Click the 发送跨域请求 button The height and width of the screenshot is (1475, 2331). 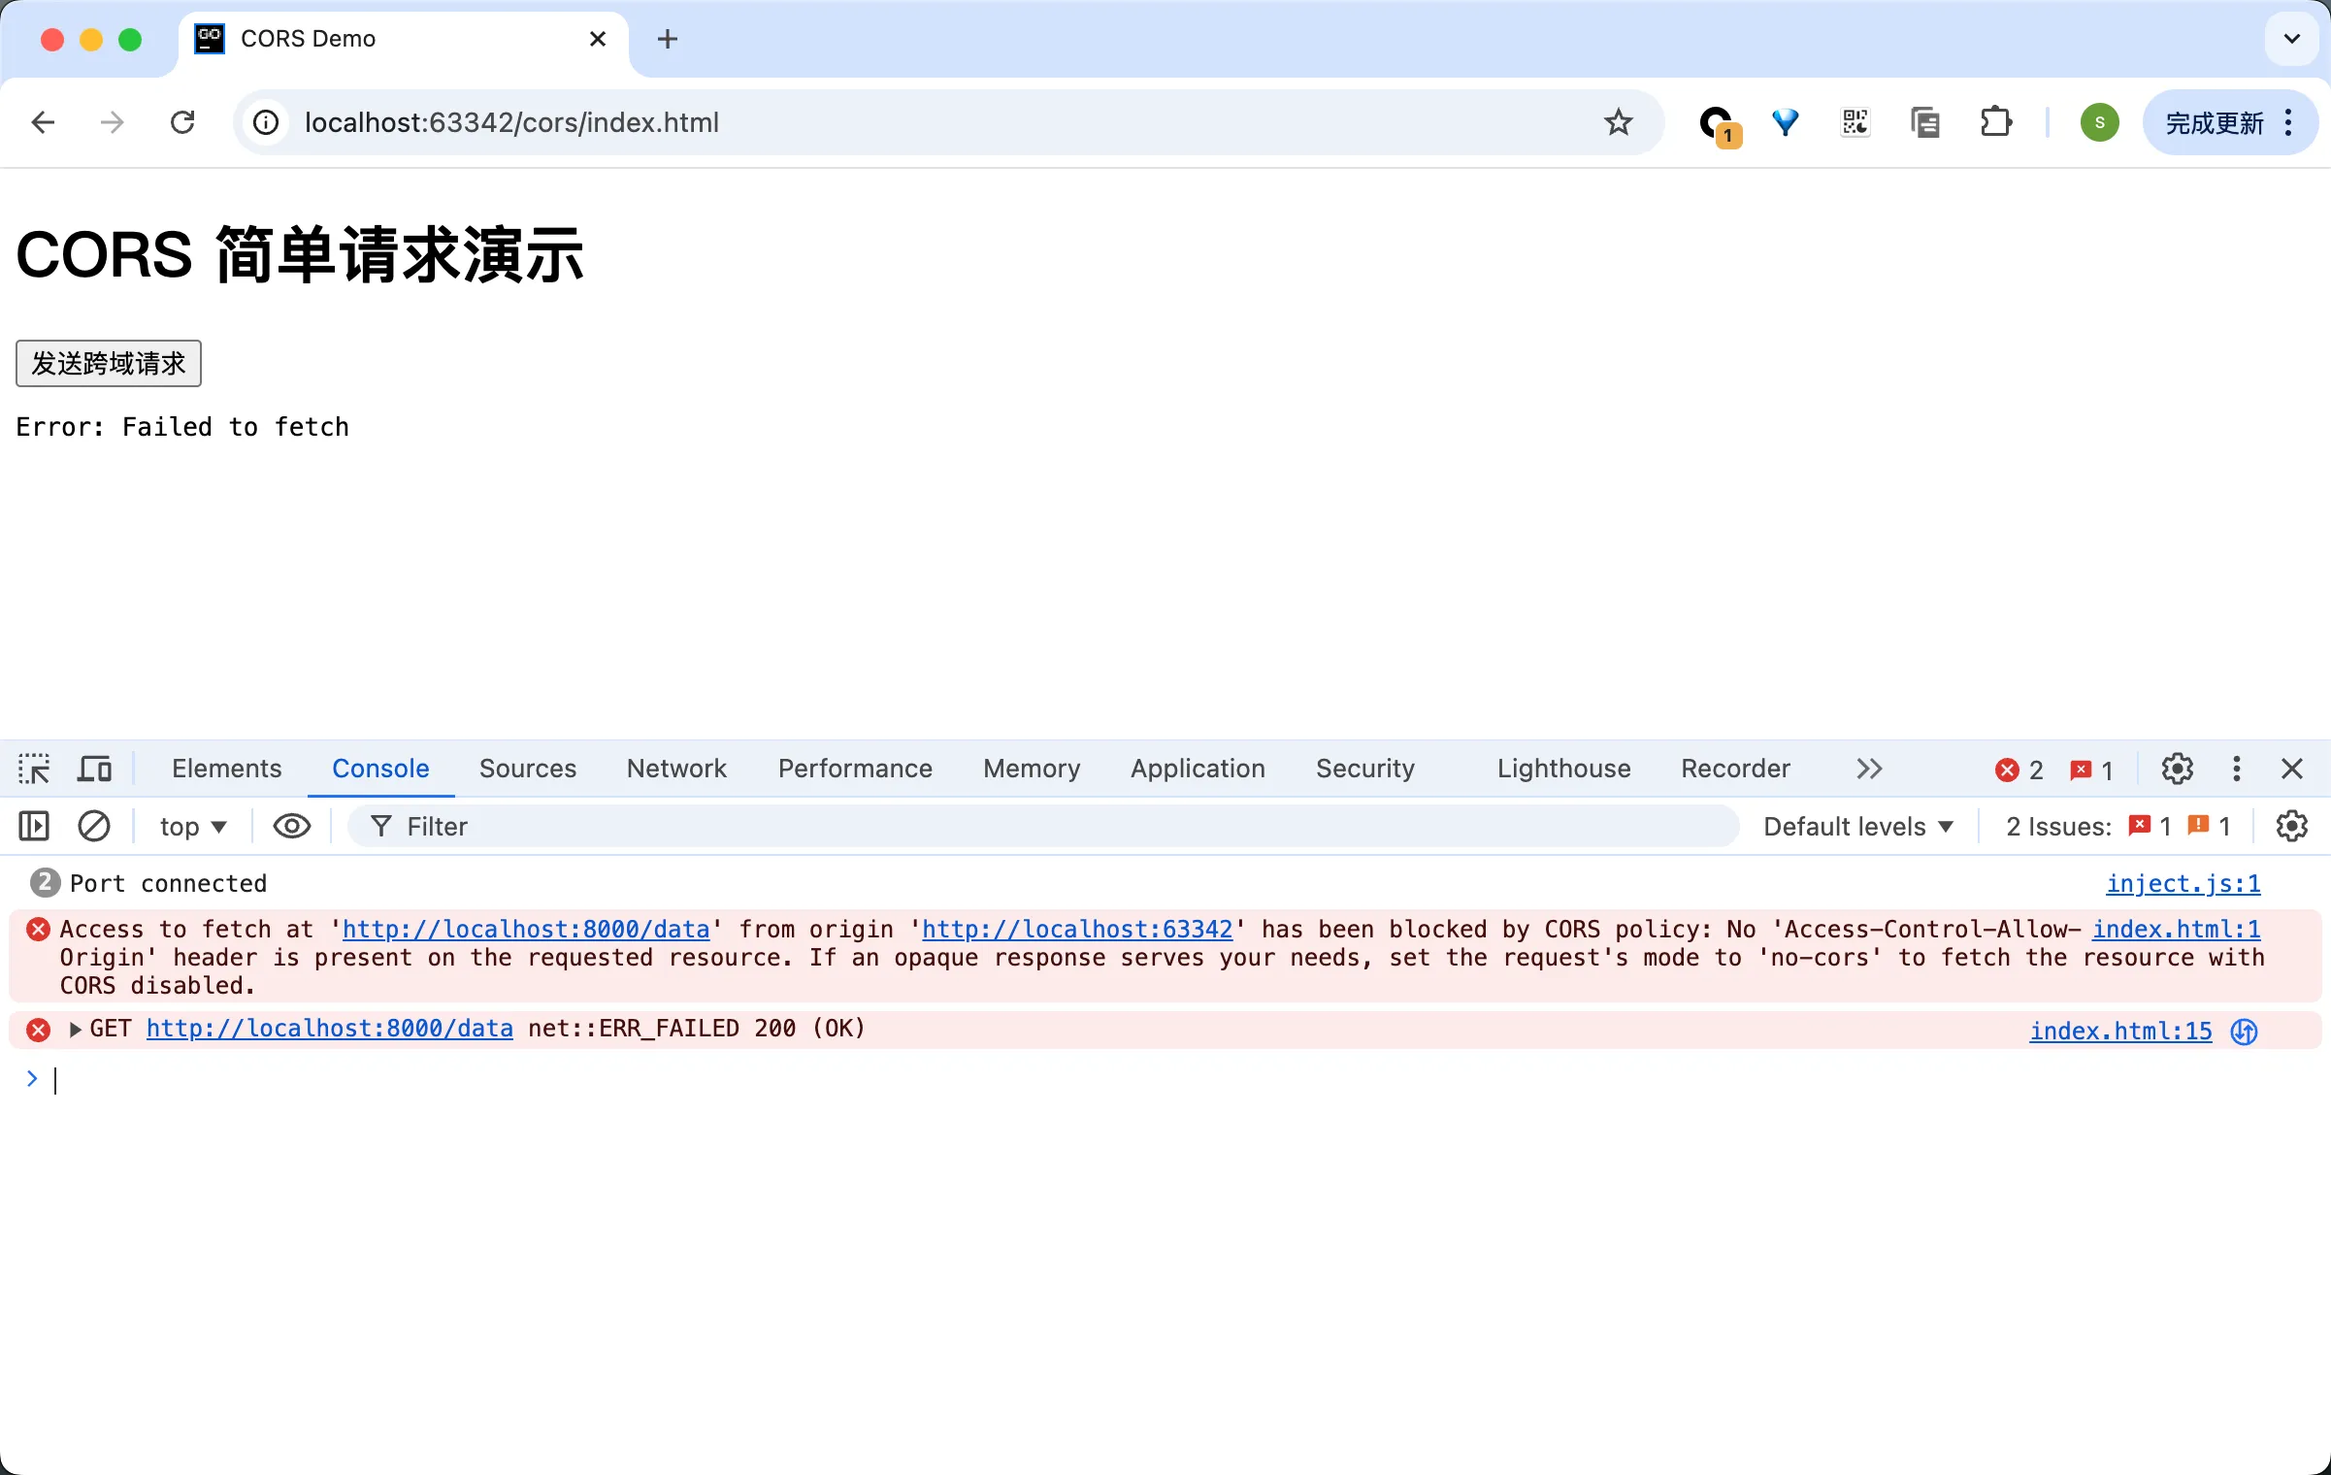point(109,362)
